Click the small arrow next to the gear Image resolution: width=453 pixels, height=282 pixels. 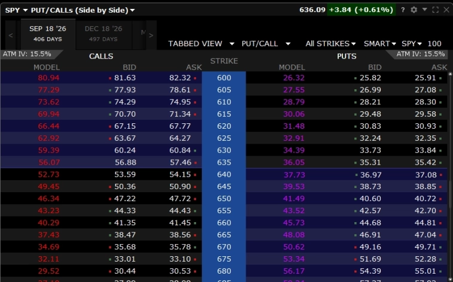click(424, 10)
